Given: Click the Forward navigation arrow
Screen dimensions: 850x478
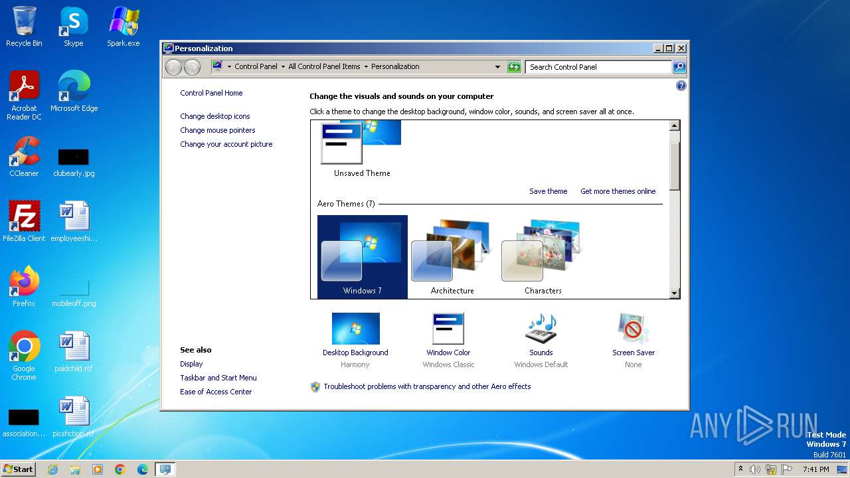Looking at the screenshot, I should pyautogui.click(x=192, y=66).
